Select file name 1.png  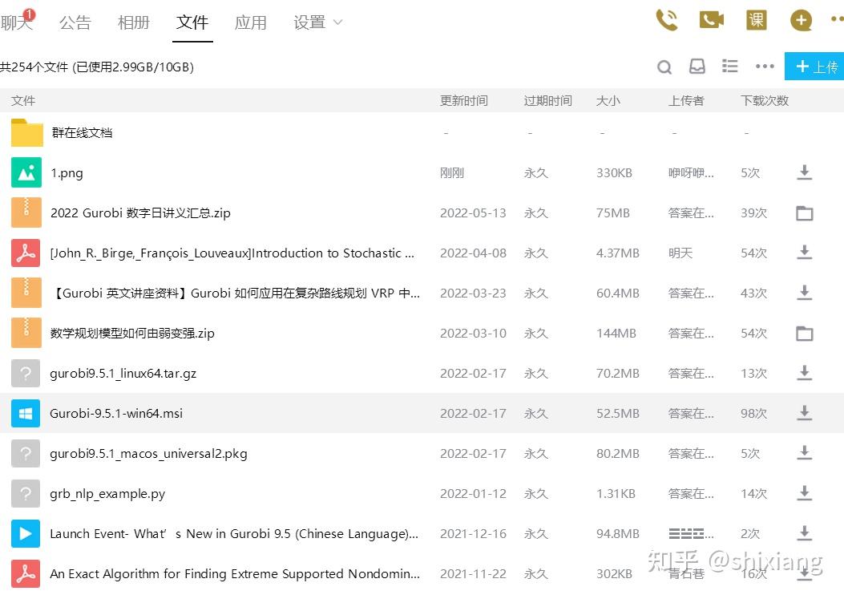pos(67,173)
